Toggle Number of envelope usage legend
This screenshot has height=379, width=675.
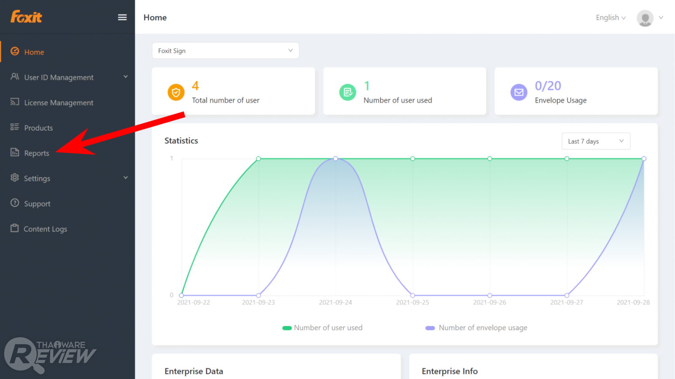pyautogui.click(x=476, y=328)
